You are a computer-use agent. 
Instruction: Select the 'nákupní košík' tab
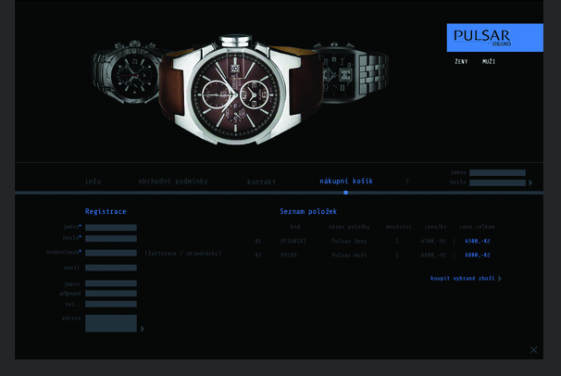point(346,182)
